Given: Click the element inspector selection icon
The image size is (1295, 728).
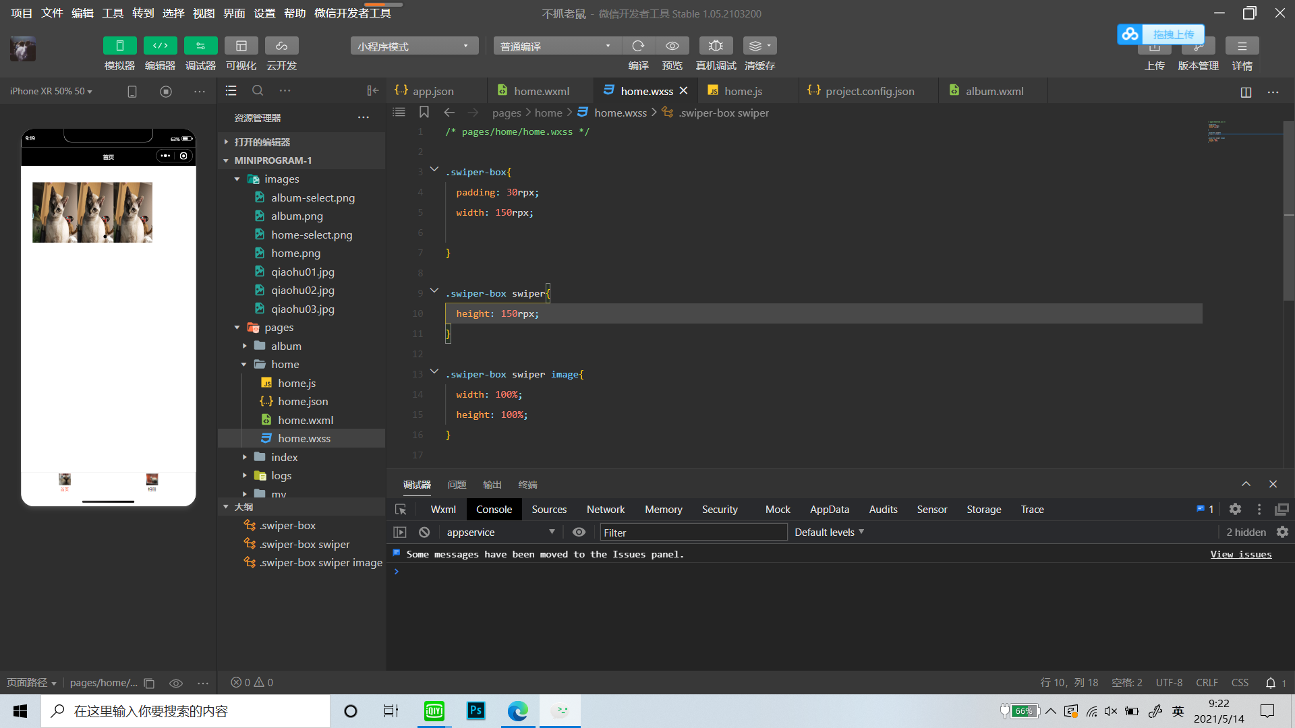Looking at the screenshot, I should tap(401, 510).
